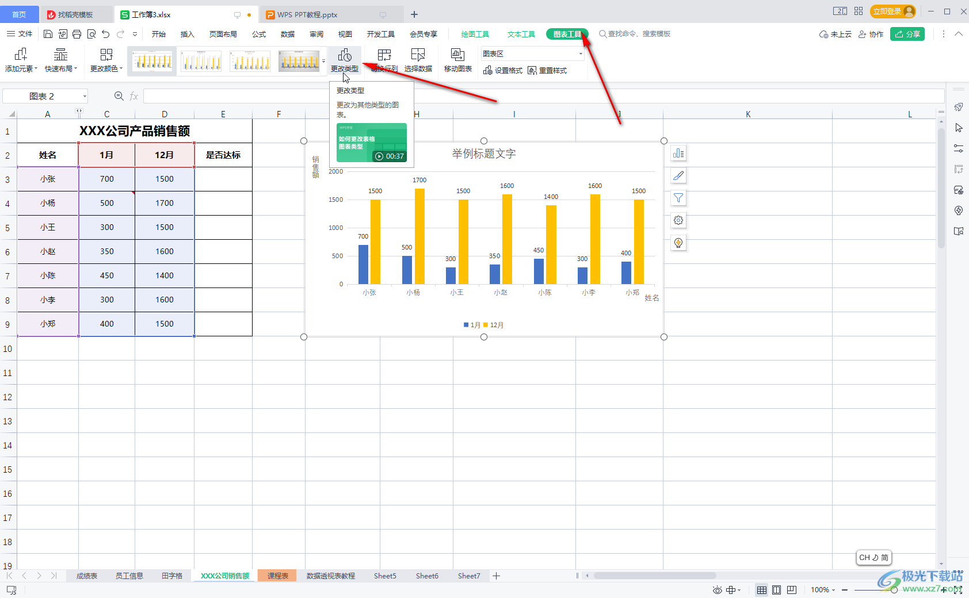
Task: Open the 100% zoom level dropdown
Action: click(x=823, y=590)
